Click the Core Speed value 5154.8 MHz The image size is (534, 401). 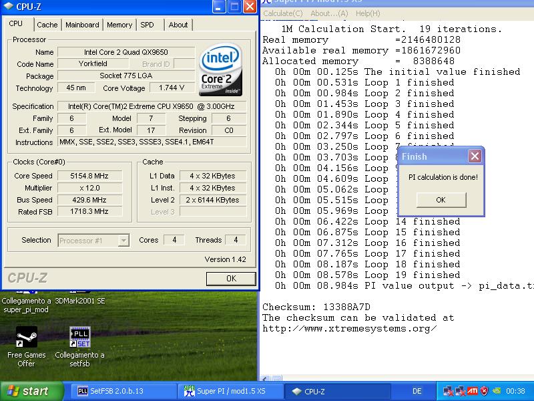pos(89,176)
